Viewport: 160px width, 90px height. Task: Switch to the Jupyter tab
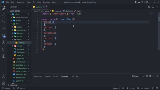click(75, 76)
